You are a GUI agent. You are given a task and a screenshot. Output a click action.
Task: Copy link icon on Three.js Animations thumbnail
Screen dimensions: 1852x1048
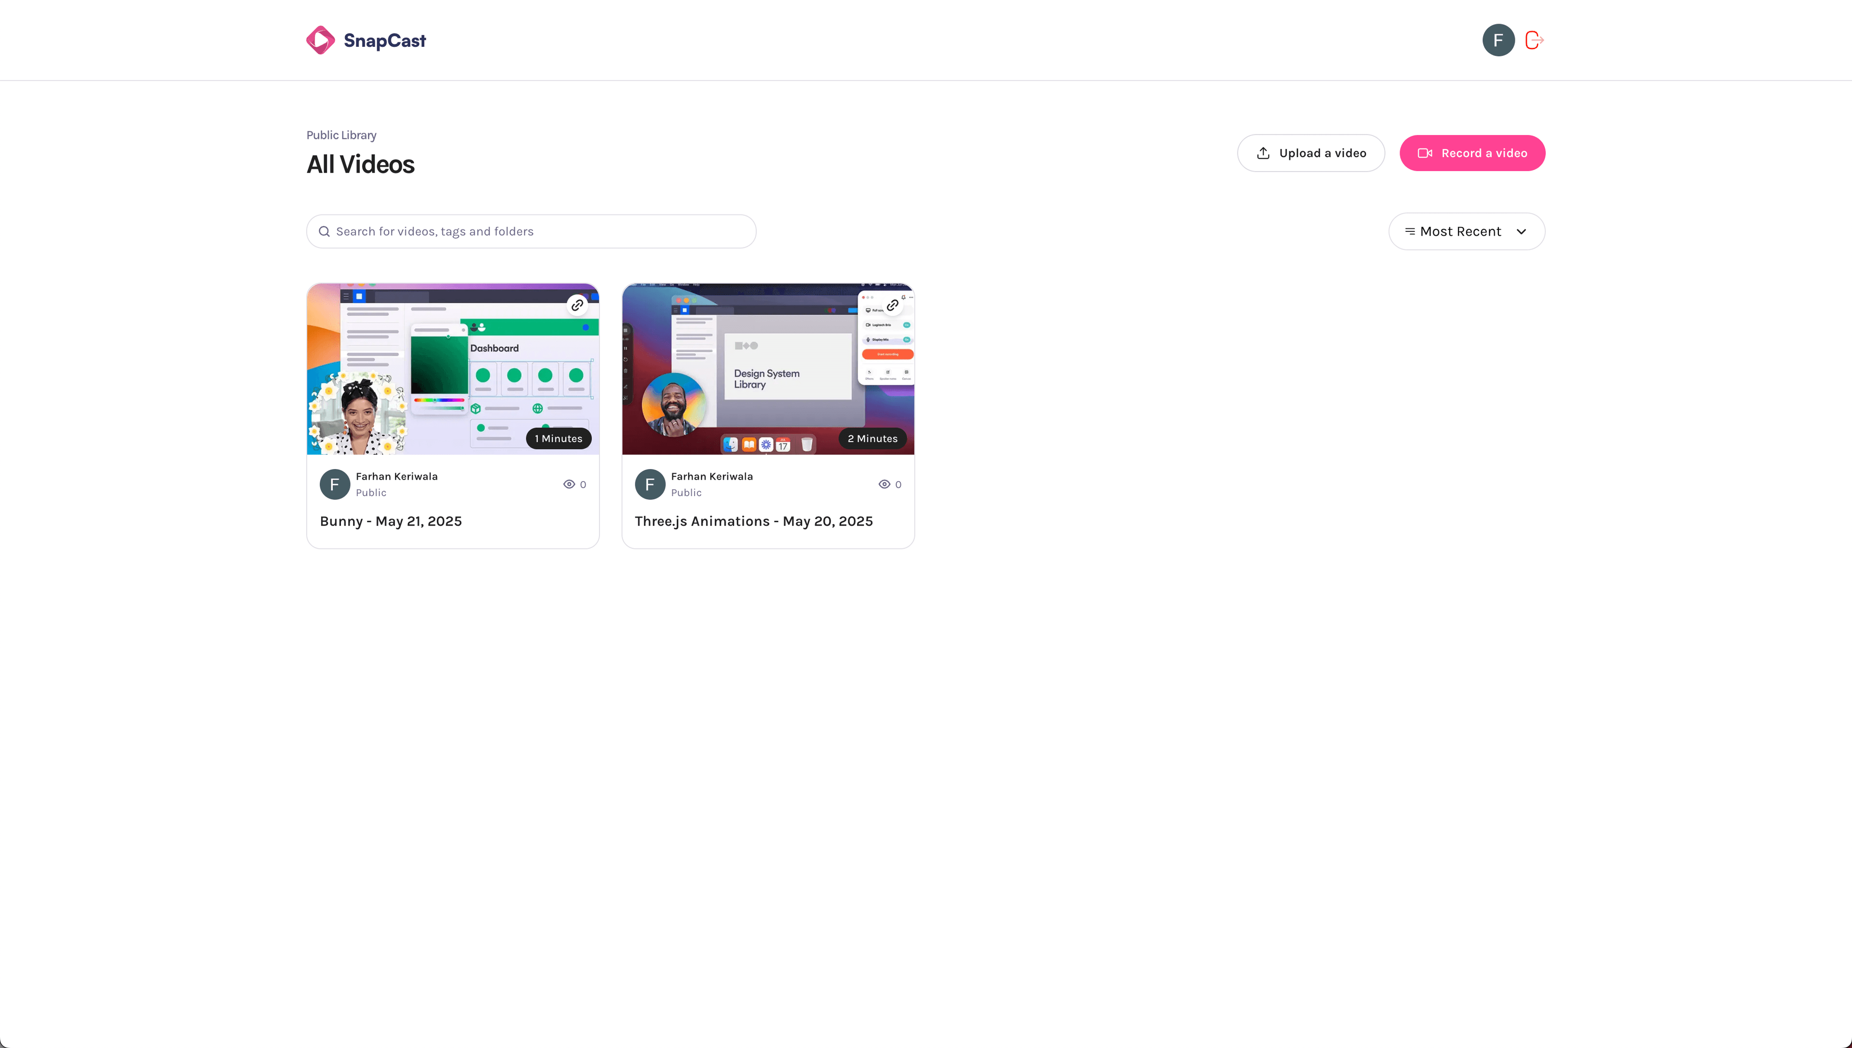(x=892, y=305)
